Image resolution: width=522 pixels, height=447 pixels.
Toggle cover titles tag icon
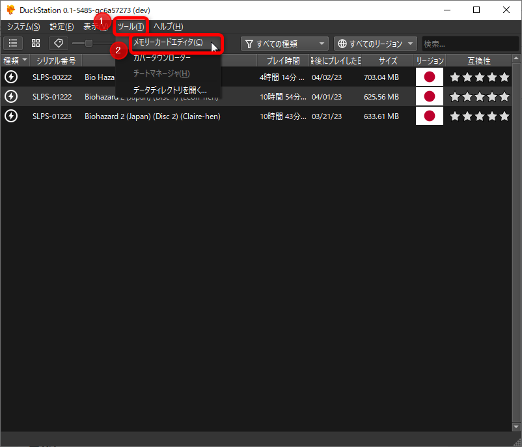click(x=59, y=44)
